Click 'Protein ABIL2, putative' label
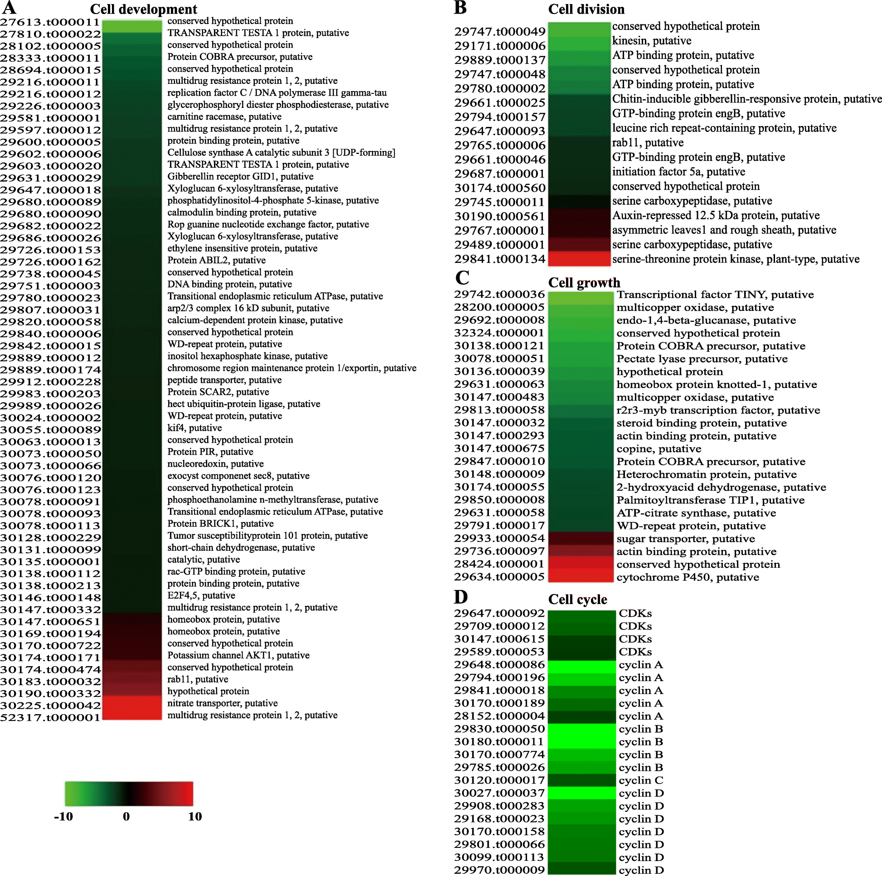 pos(216,260)
